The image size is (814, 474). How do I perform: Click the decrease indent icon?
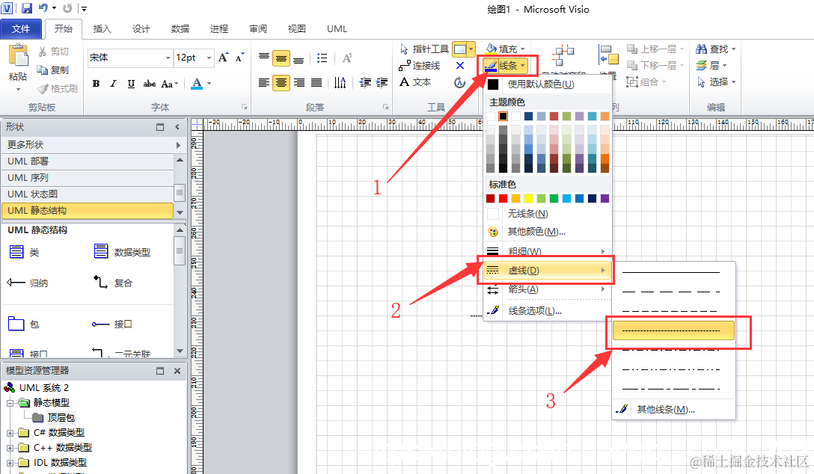(x=365, y=82)
